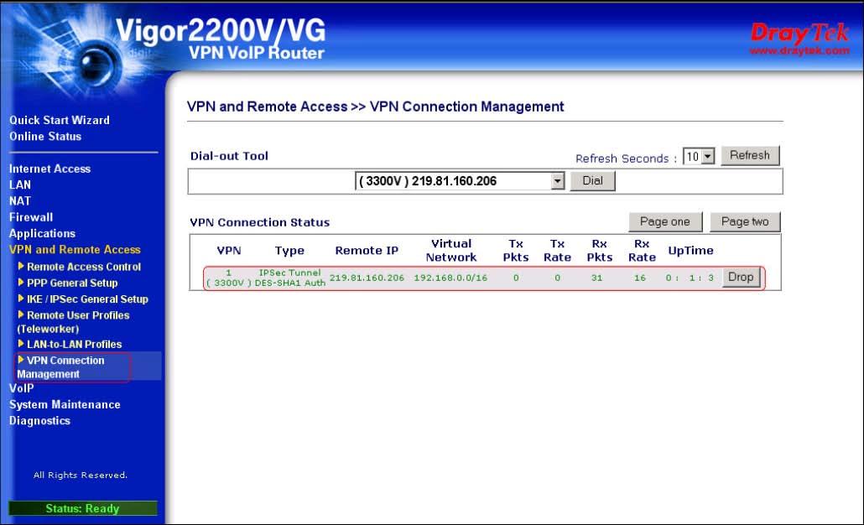This screenshot has height=525, width=864.
Task: Select System Maintenance in the sidebar
Action: coord(65,404)
